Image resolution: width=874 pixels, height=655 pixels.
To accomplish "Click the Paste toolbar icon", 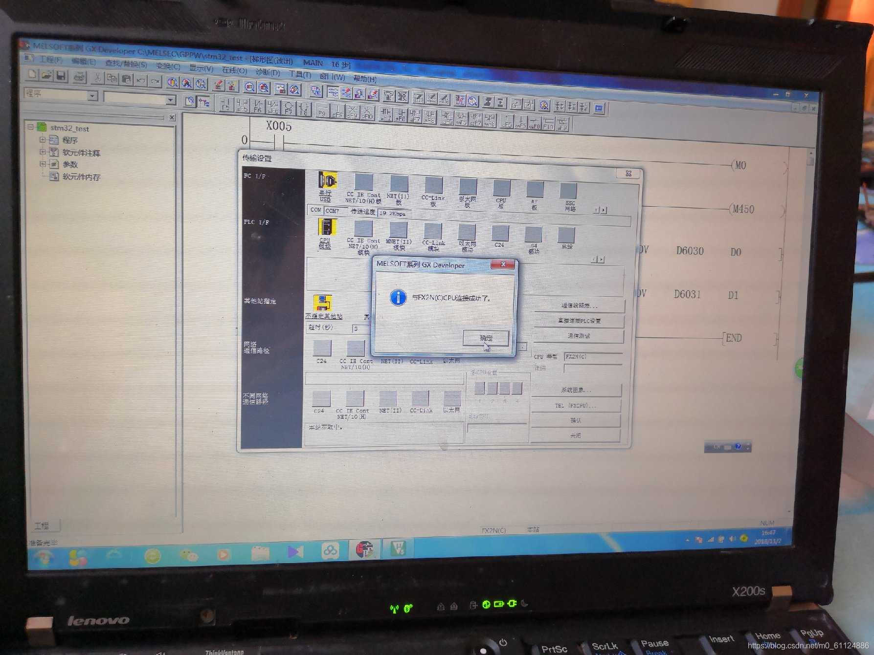I will 126,79.
